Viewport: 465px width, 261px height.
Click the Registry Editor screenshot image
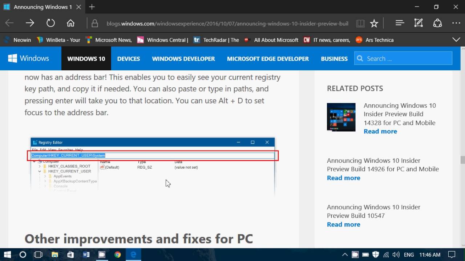pos(153,167)
